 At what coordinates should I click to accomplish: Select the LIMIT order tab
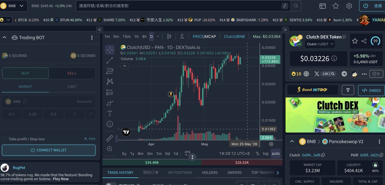point(72,87)
